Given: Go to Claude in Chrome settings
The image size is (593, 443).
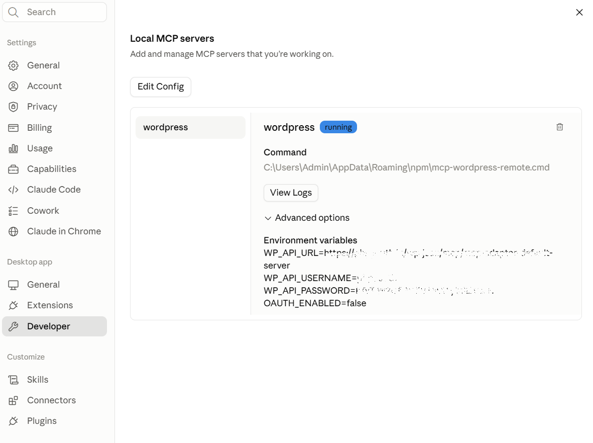Looking at the screenshot, I should [x=54, y=231].
